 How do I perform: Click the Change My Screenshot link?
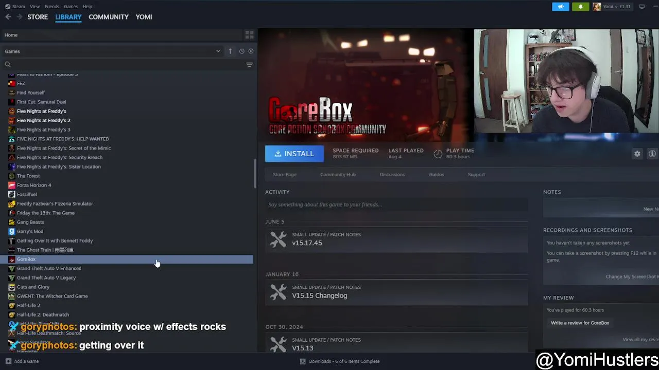(x=632, y=276)
